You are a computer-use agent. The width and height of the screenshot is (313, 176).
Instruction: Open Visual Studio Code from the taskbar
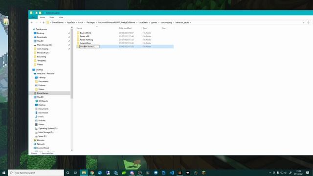[x=172, y=173]
